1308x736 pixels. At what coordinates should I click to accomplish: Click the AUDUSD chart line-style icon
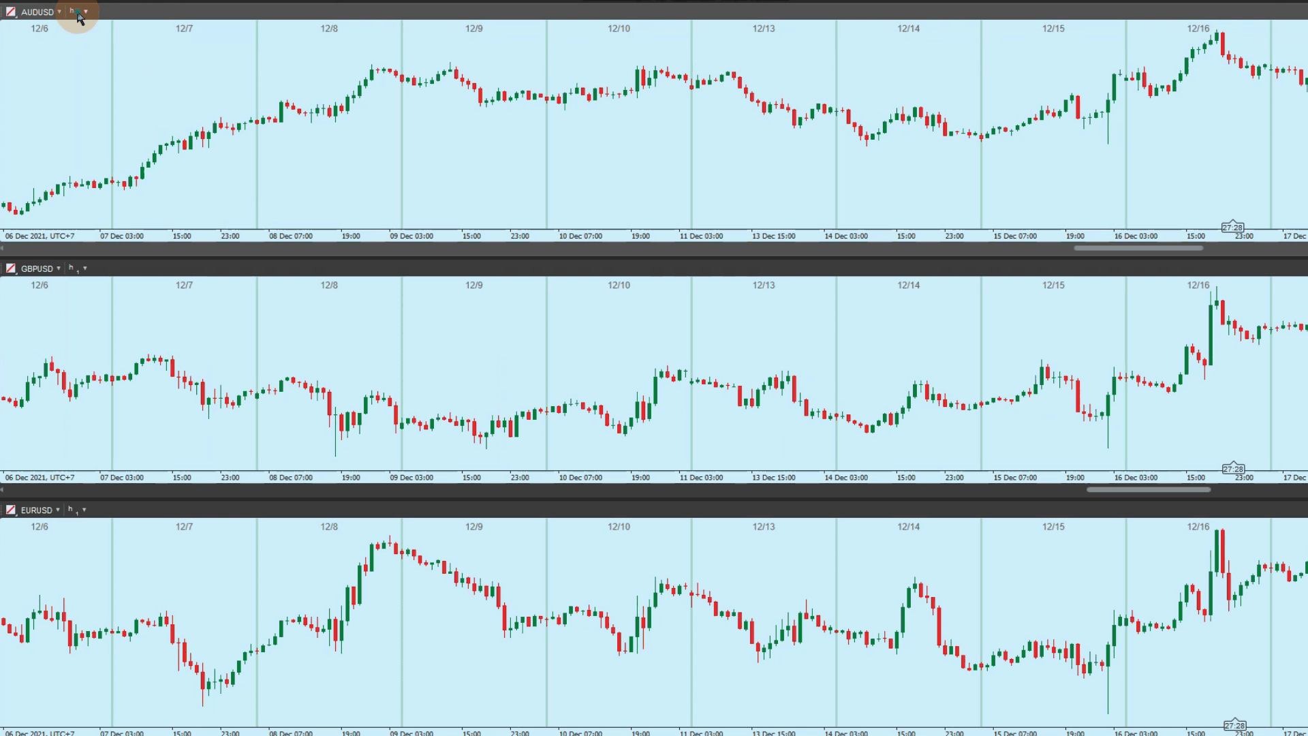[x=10, y=12]
